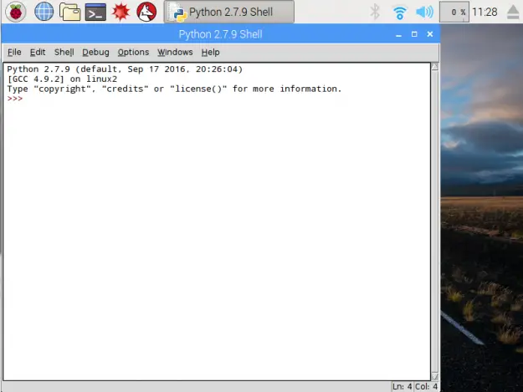Click the clock showing 11:28
Image resolution: width=523 pixels, height=392 pixels.
tap(485, 12)
